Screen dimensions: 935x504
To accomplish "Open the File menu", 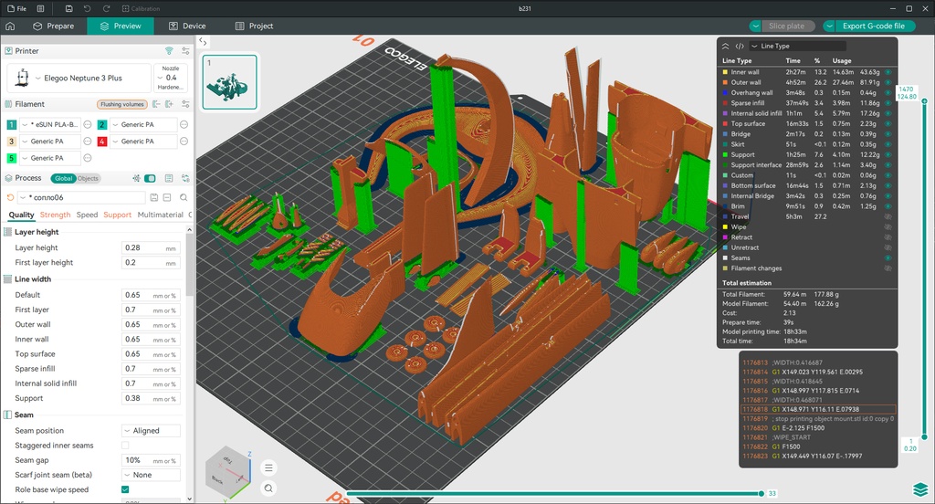I will click(x=16, y=8).
